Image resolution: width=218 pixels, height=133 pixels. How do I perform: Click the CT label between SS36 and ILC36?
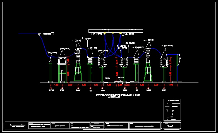137,90
